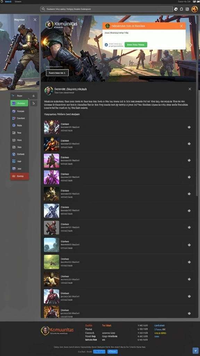Open the first character thumbnail in the list
This screenshot has height=356, width=200.
point(51,127)
